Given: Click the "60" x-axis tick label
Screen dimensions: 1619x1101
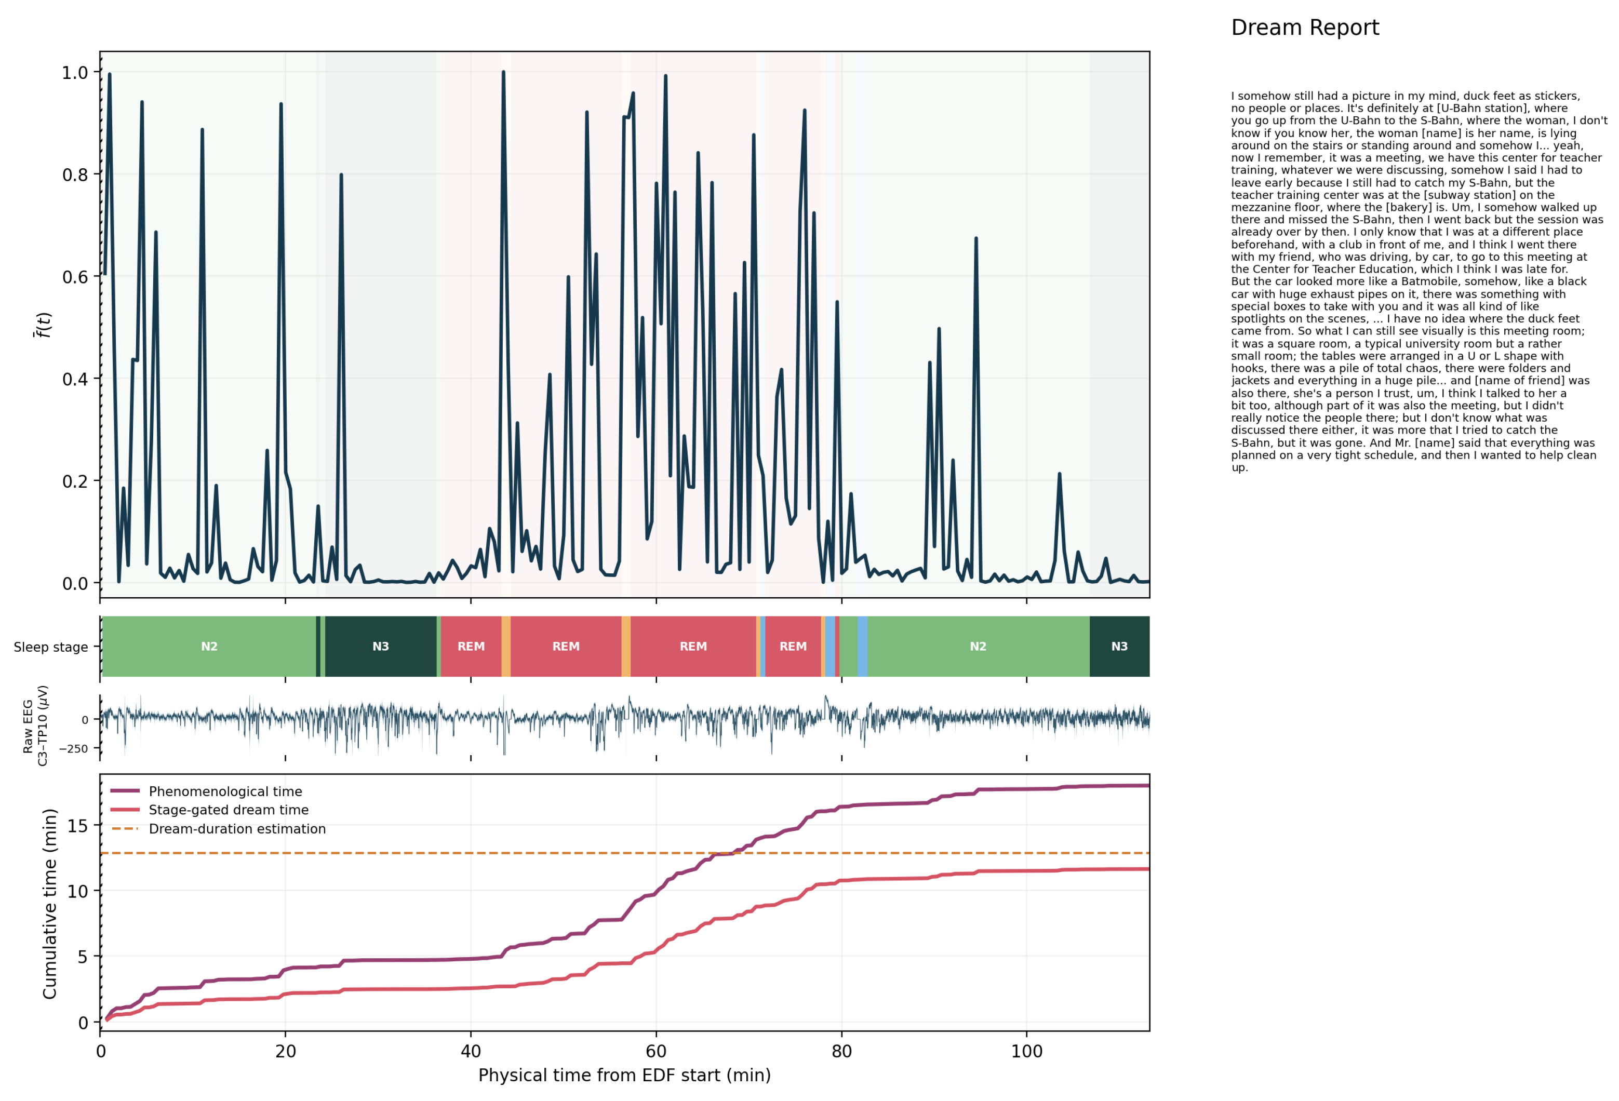Looking at the screenshot, I should tap(656, 1052).
